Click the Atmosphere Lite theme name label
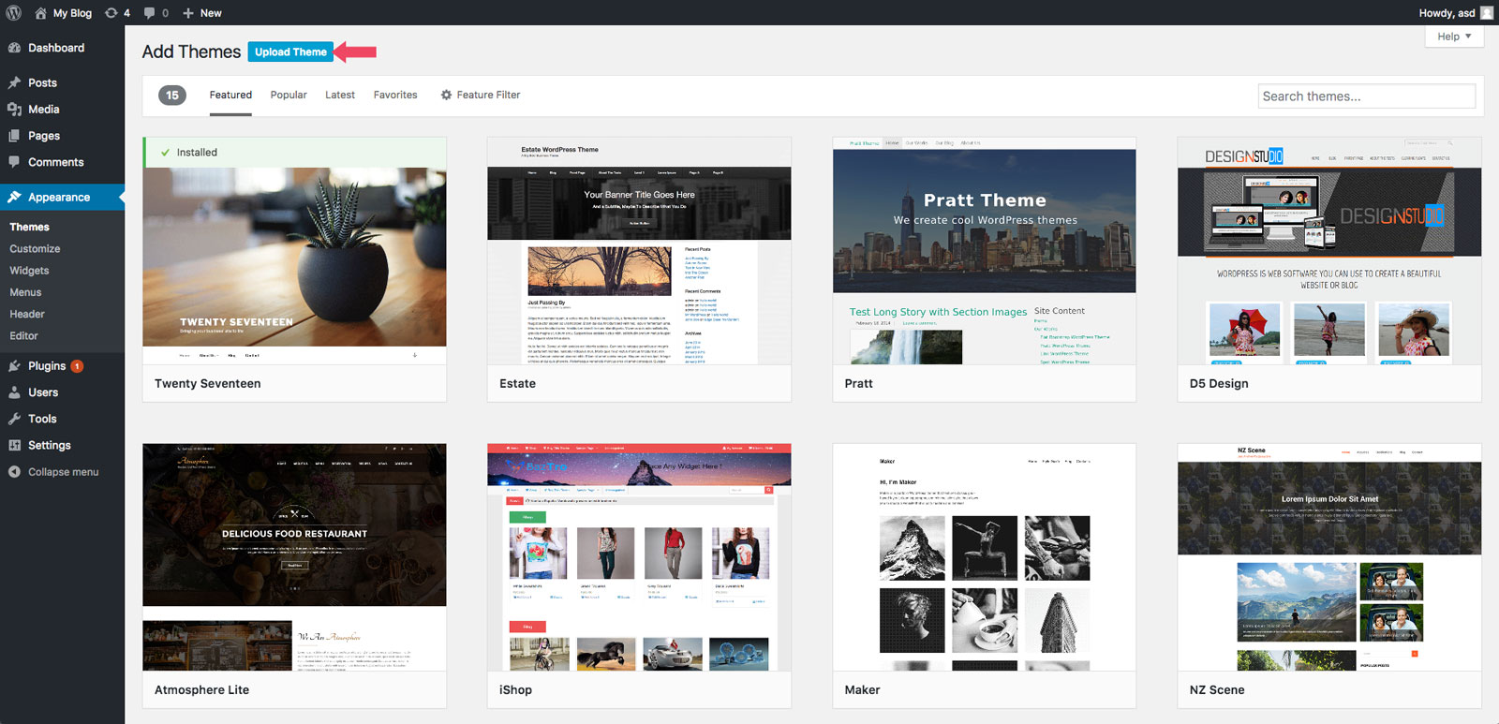The height and width of the screenshot is (724, 1499). [x=201, y=689]
